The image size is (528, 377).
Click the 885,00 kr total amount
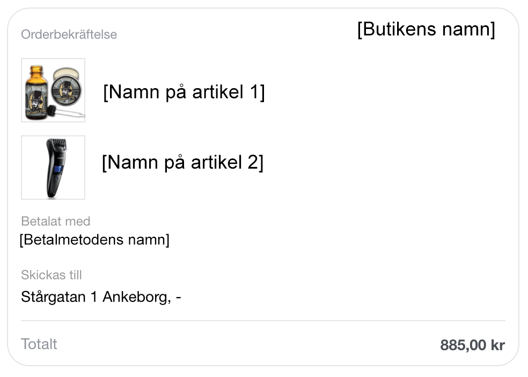point(472,345)
